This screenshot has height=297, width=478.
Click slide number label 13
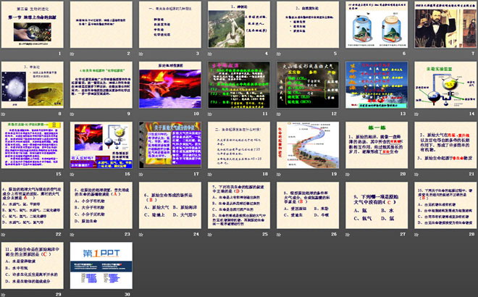coord(403,114)
